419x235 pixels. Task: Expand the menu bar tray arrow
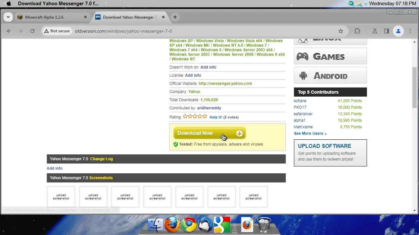click(366, 4)
